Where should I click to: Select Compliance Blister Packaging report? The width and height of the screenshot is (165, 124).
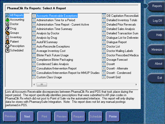(55, 60)
